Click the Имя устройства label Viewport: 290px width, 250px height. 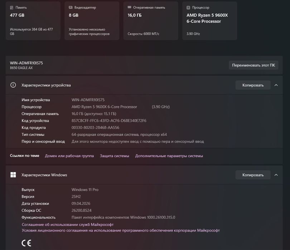pos(36,100)
